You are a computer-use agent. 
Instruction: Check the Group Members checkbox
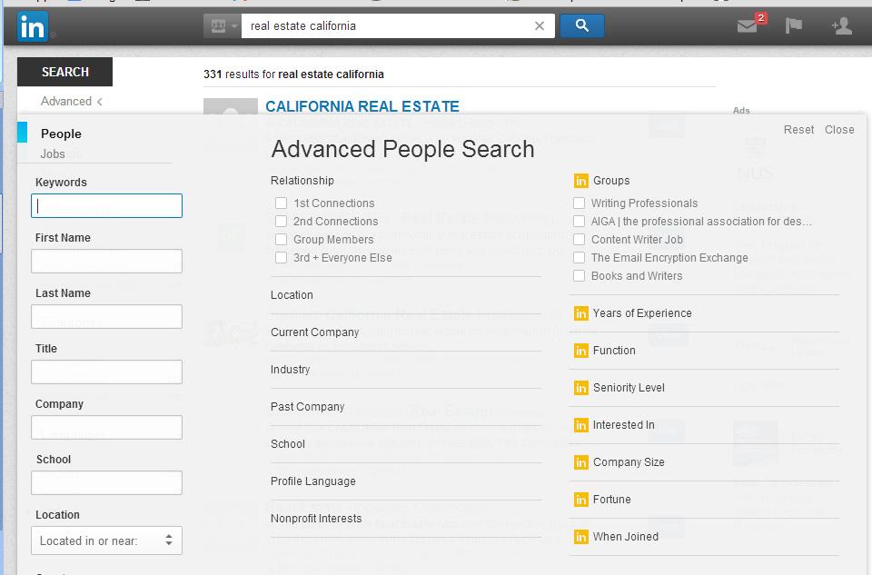tap(282, 240)
